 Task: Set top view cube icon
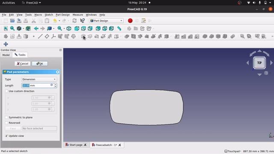(x=83, y=29)
